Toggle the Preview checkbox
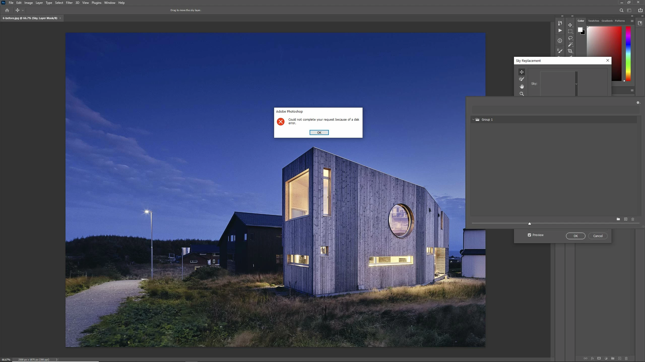 point(529,235)
